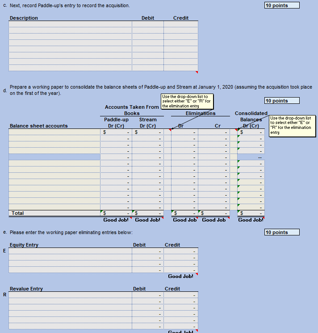Viewport: 318px width, 333px height.
Task: Select the first Debit cell of the Revalue Entry
Action: (x=148, y=295)
